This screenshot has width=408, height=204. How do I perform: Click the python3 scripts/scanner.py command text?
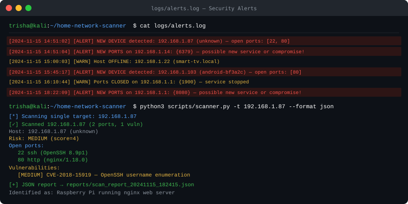237,106
